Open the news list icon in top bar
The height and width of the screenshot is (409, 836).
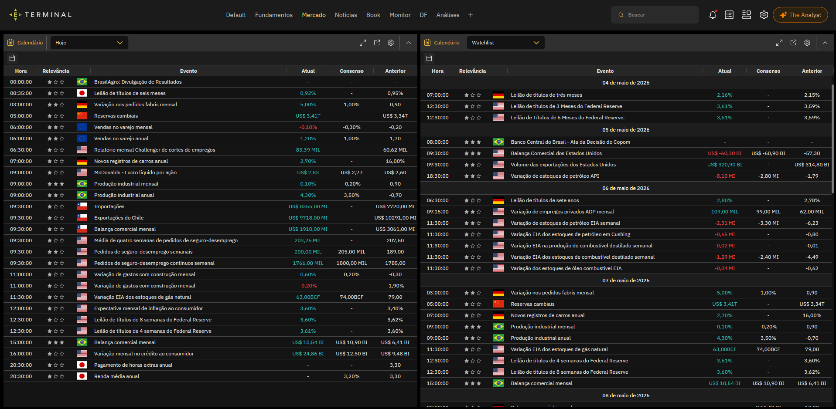click(x=729, y=15)
